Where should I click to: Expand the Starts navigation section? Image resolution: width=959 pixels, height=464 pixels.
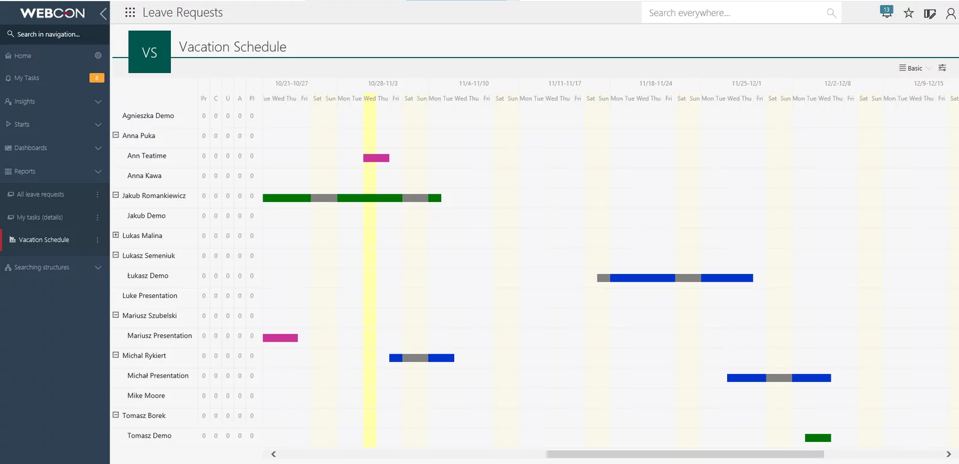(x=98, y=125)
